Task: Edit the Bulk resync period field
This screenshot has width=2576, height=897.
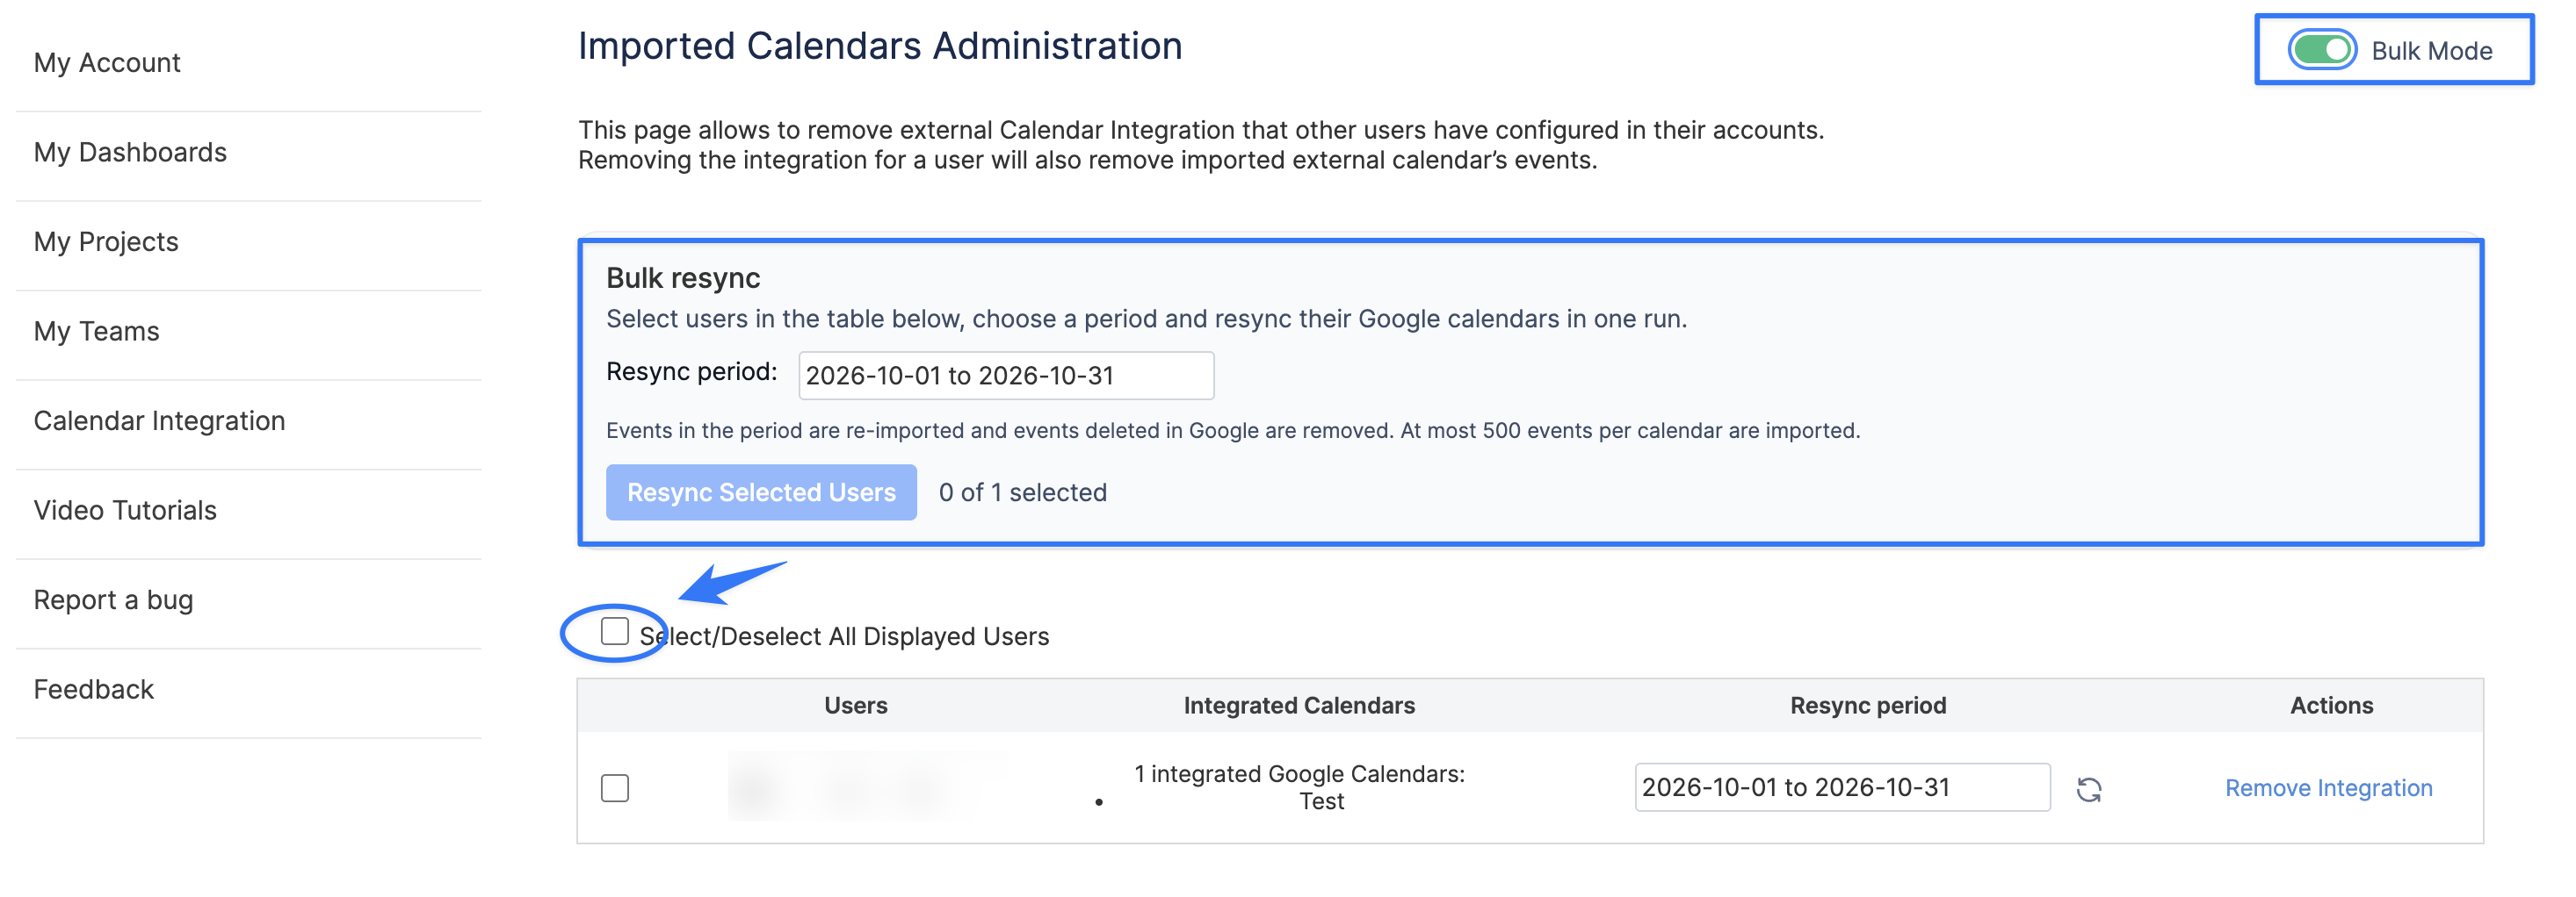Action: tap(1006, 376)
